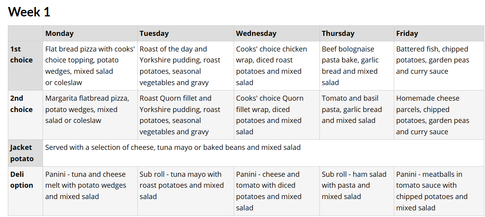This screenshot has width=485, height=217.
Task: Select the Friday column header
Action: click(439, 34)
